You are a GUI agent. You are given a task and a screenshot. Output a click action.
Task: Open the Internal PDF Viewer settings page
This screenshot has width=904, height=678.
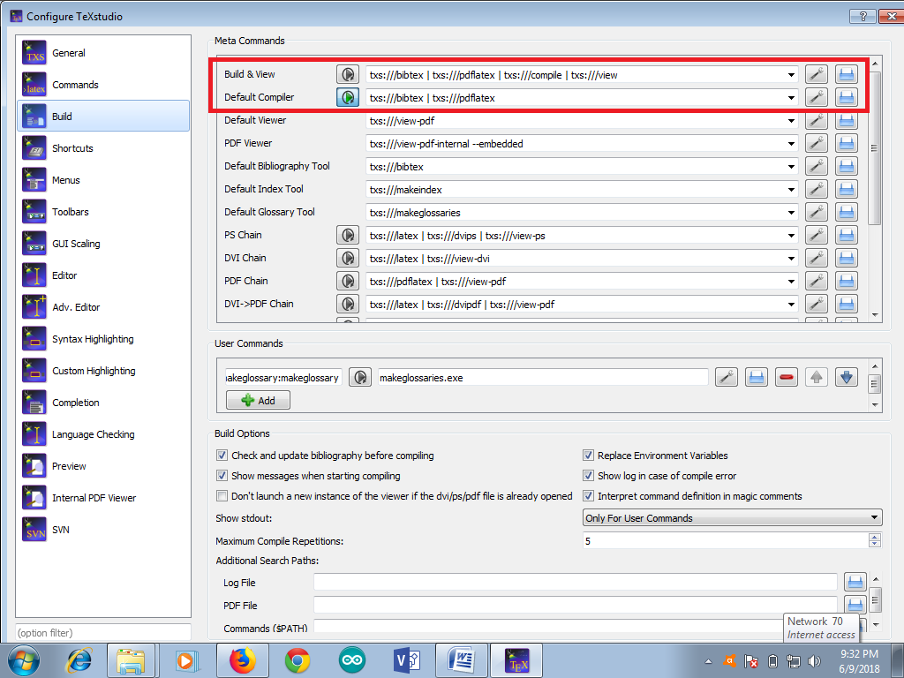pyautogui.click(x=103, y=498)
